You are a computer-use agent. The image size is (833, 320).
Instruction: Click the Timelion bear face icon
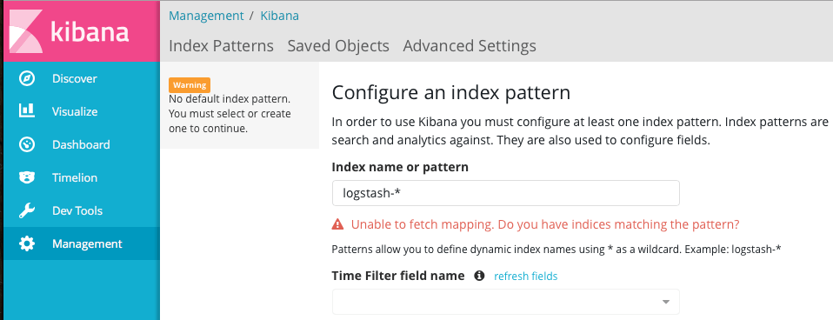coord(27,177)
